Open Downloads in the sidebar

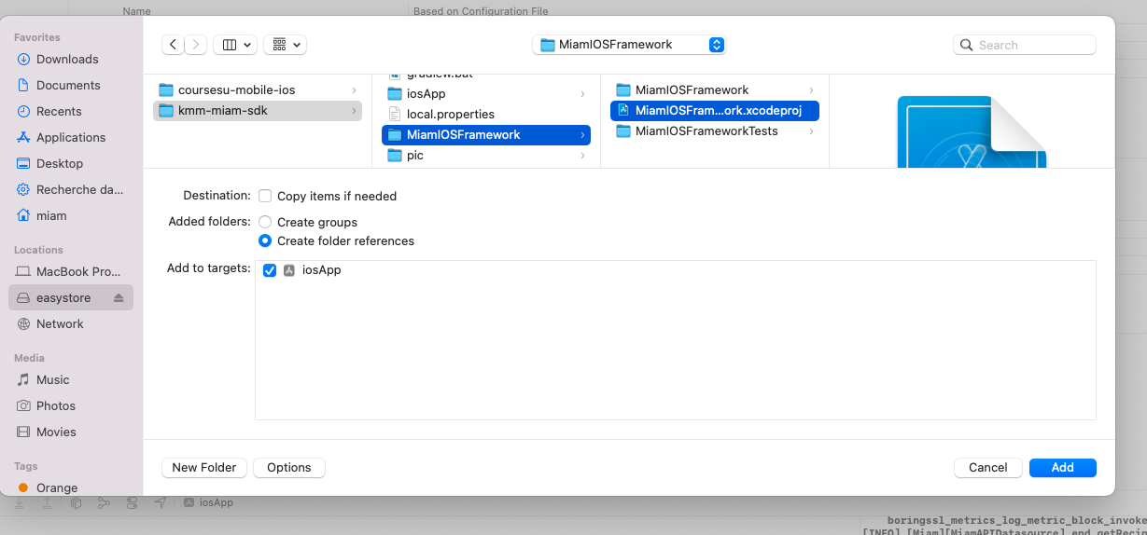tap(67, 60)
